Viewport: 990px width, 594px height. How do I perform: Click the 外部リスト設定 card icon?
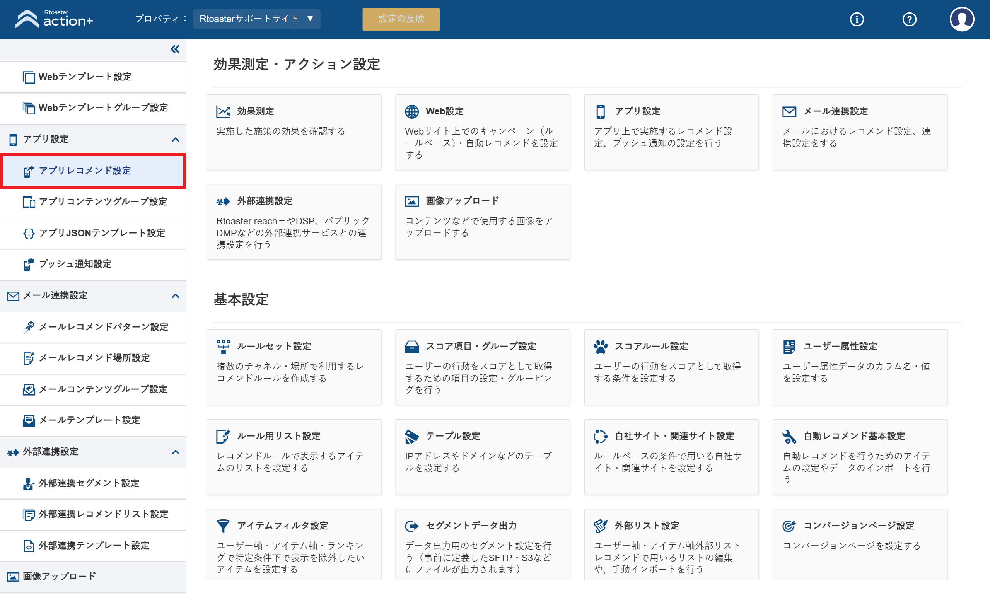pos(601,526)
